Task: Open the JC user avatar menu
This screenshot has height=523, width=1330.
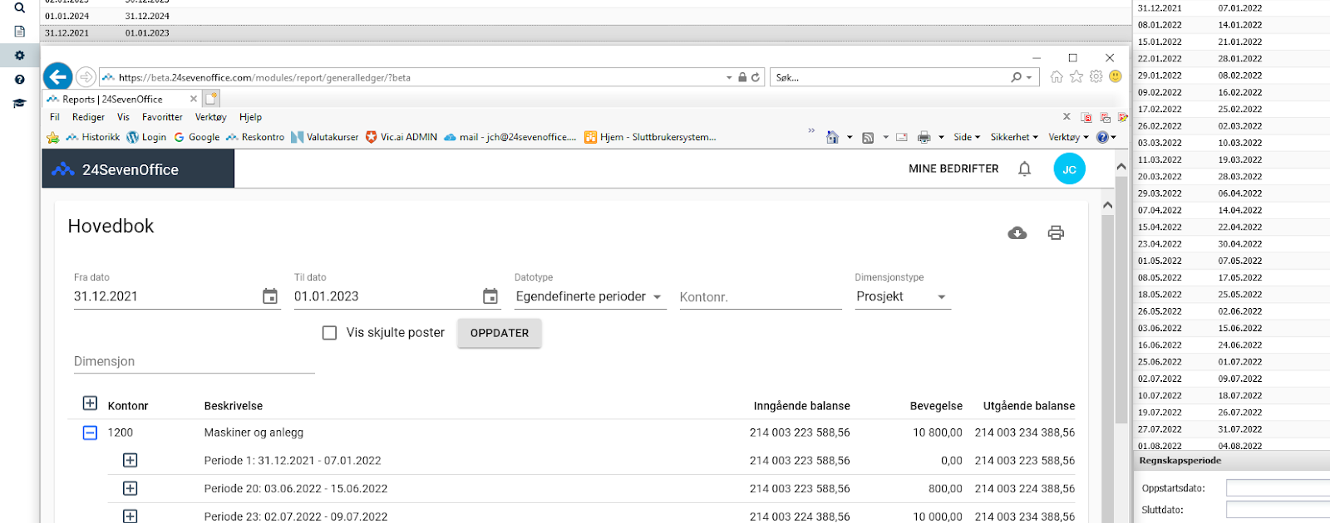Action: pos(1070,169)
